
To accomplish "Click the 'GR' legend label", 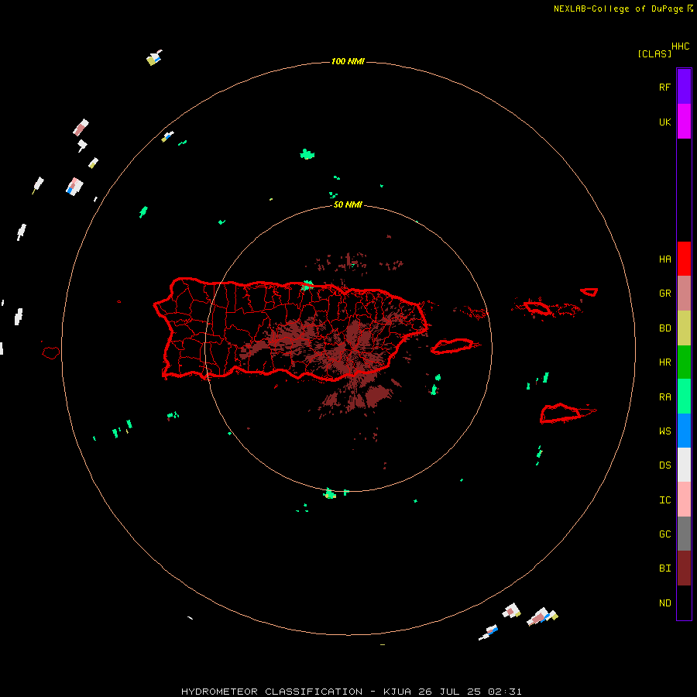I will 664,294.
